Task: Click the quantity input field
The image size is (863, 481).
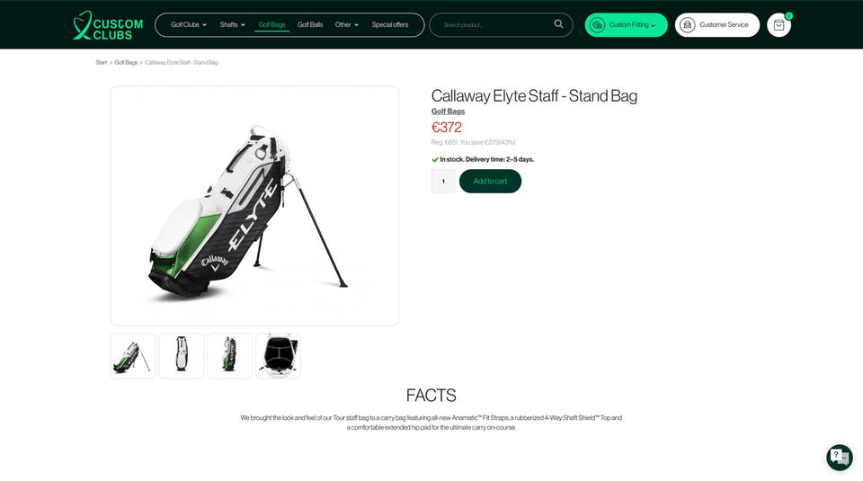Action: point(443,181)
